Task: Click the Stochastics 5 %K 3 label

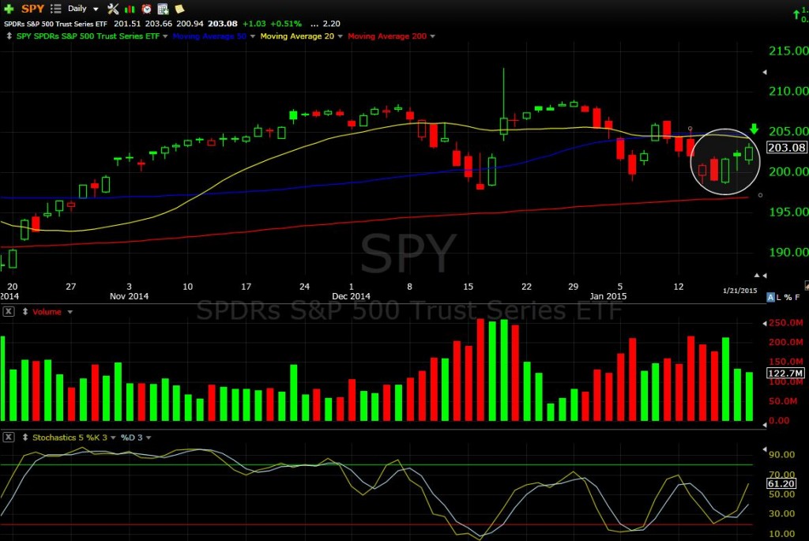Action: [x=70, y=438]
